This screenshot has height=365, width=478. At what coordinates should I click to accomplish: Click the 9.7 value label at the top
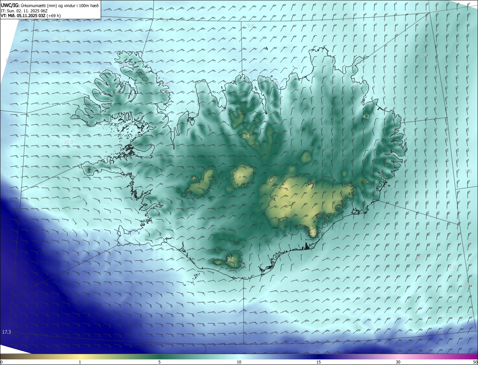165,21
